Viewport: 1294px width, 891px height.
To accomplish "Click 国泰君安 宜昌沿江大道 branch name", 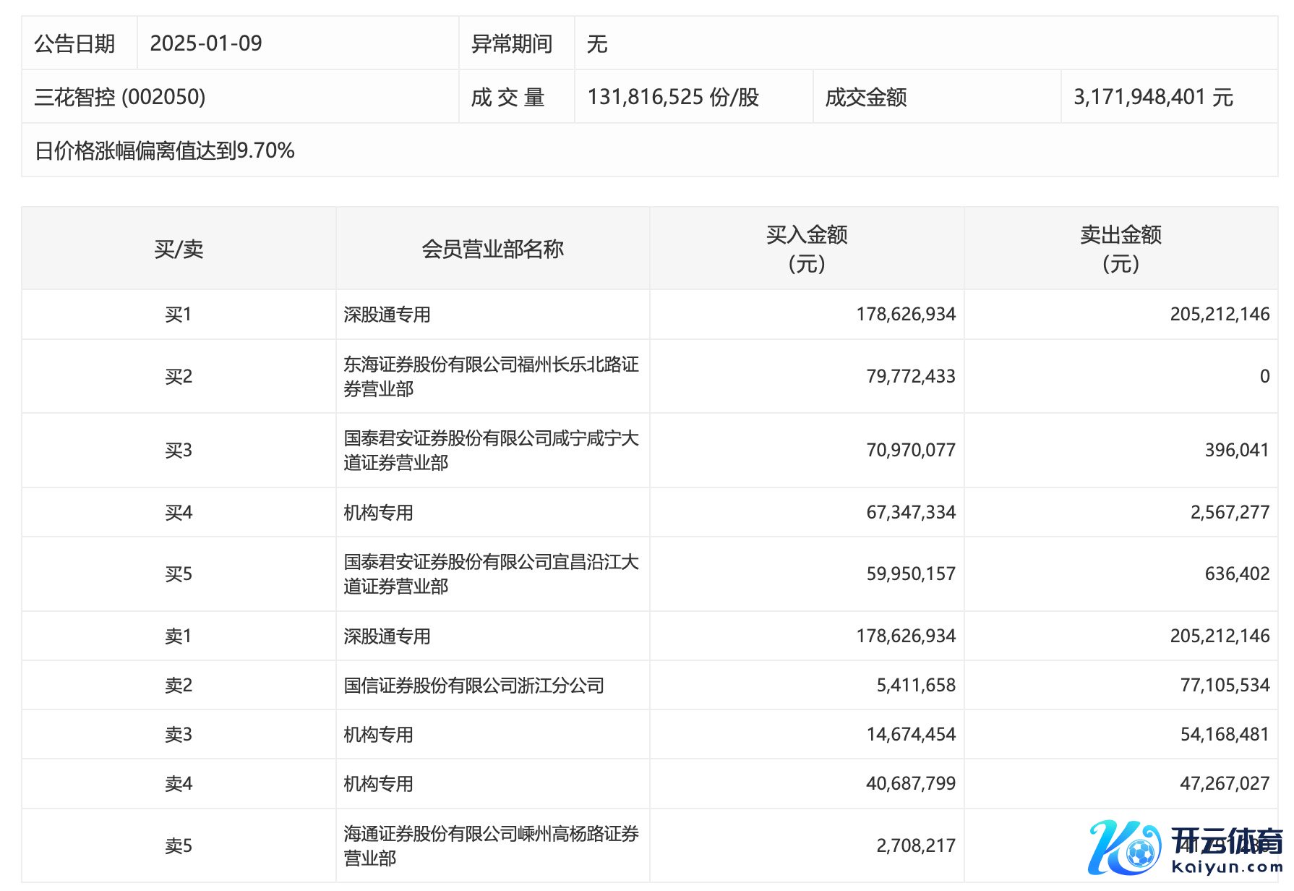I will (x=491, y=574).
